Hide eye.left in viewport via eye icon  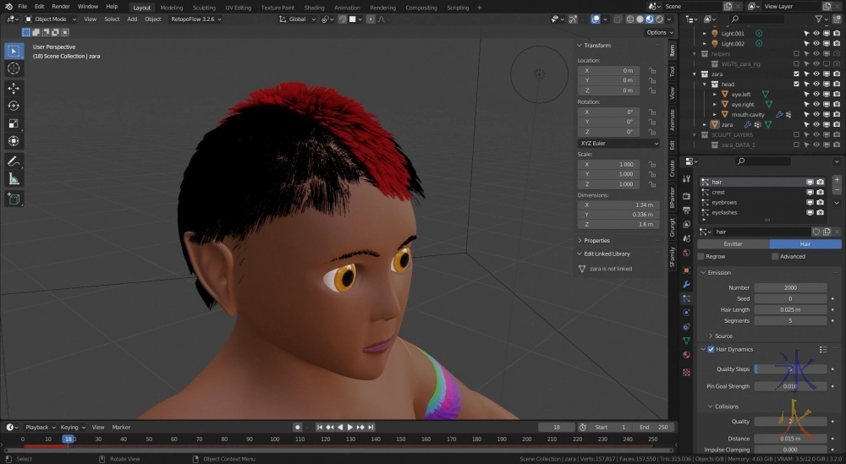816,94
